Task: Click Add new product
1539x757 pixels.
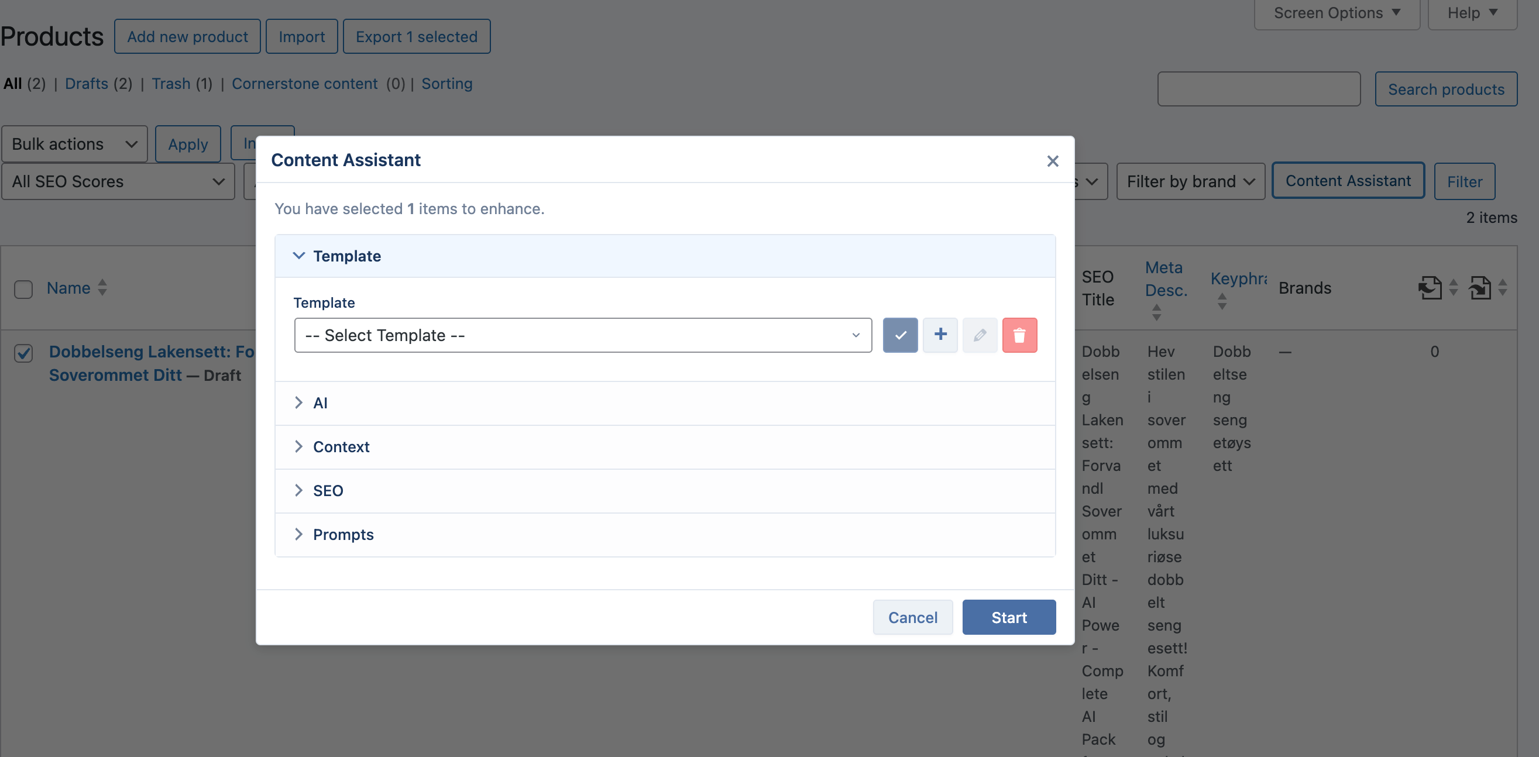Action: click(x=188, y=36)
